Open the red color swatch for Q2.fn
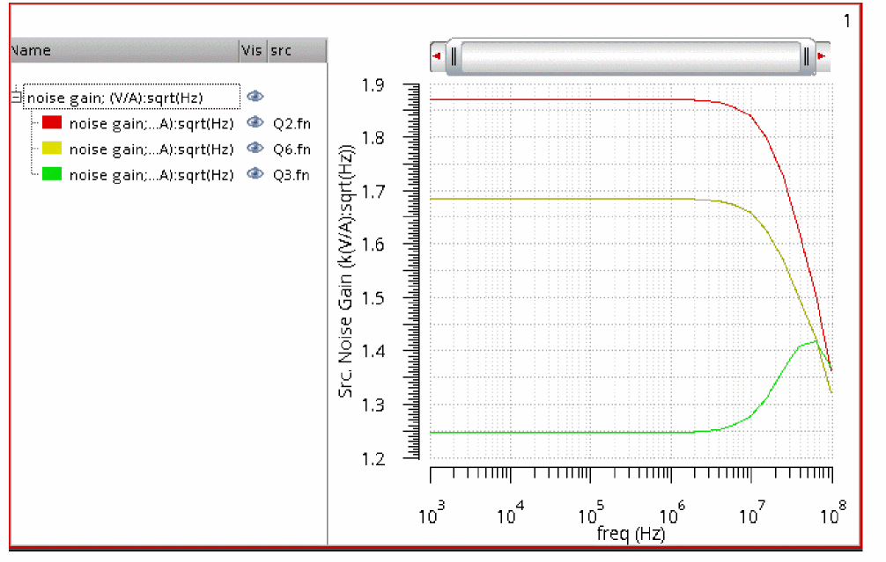This screenshot has width=886, height=562. coord(52,122)
